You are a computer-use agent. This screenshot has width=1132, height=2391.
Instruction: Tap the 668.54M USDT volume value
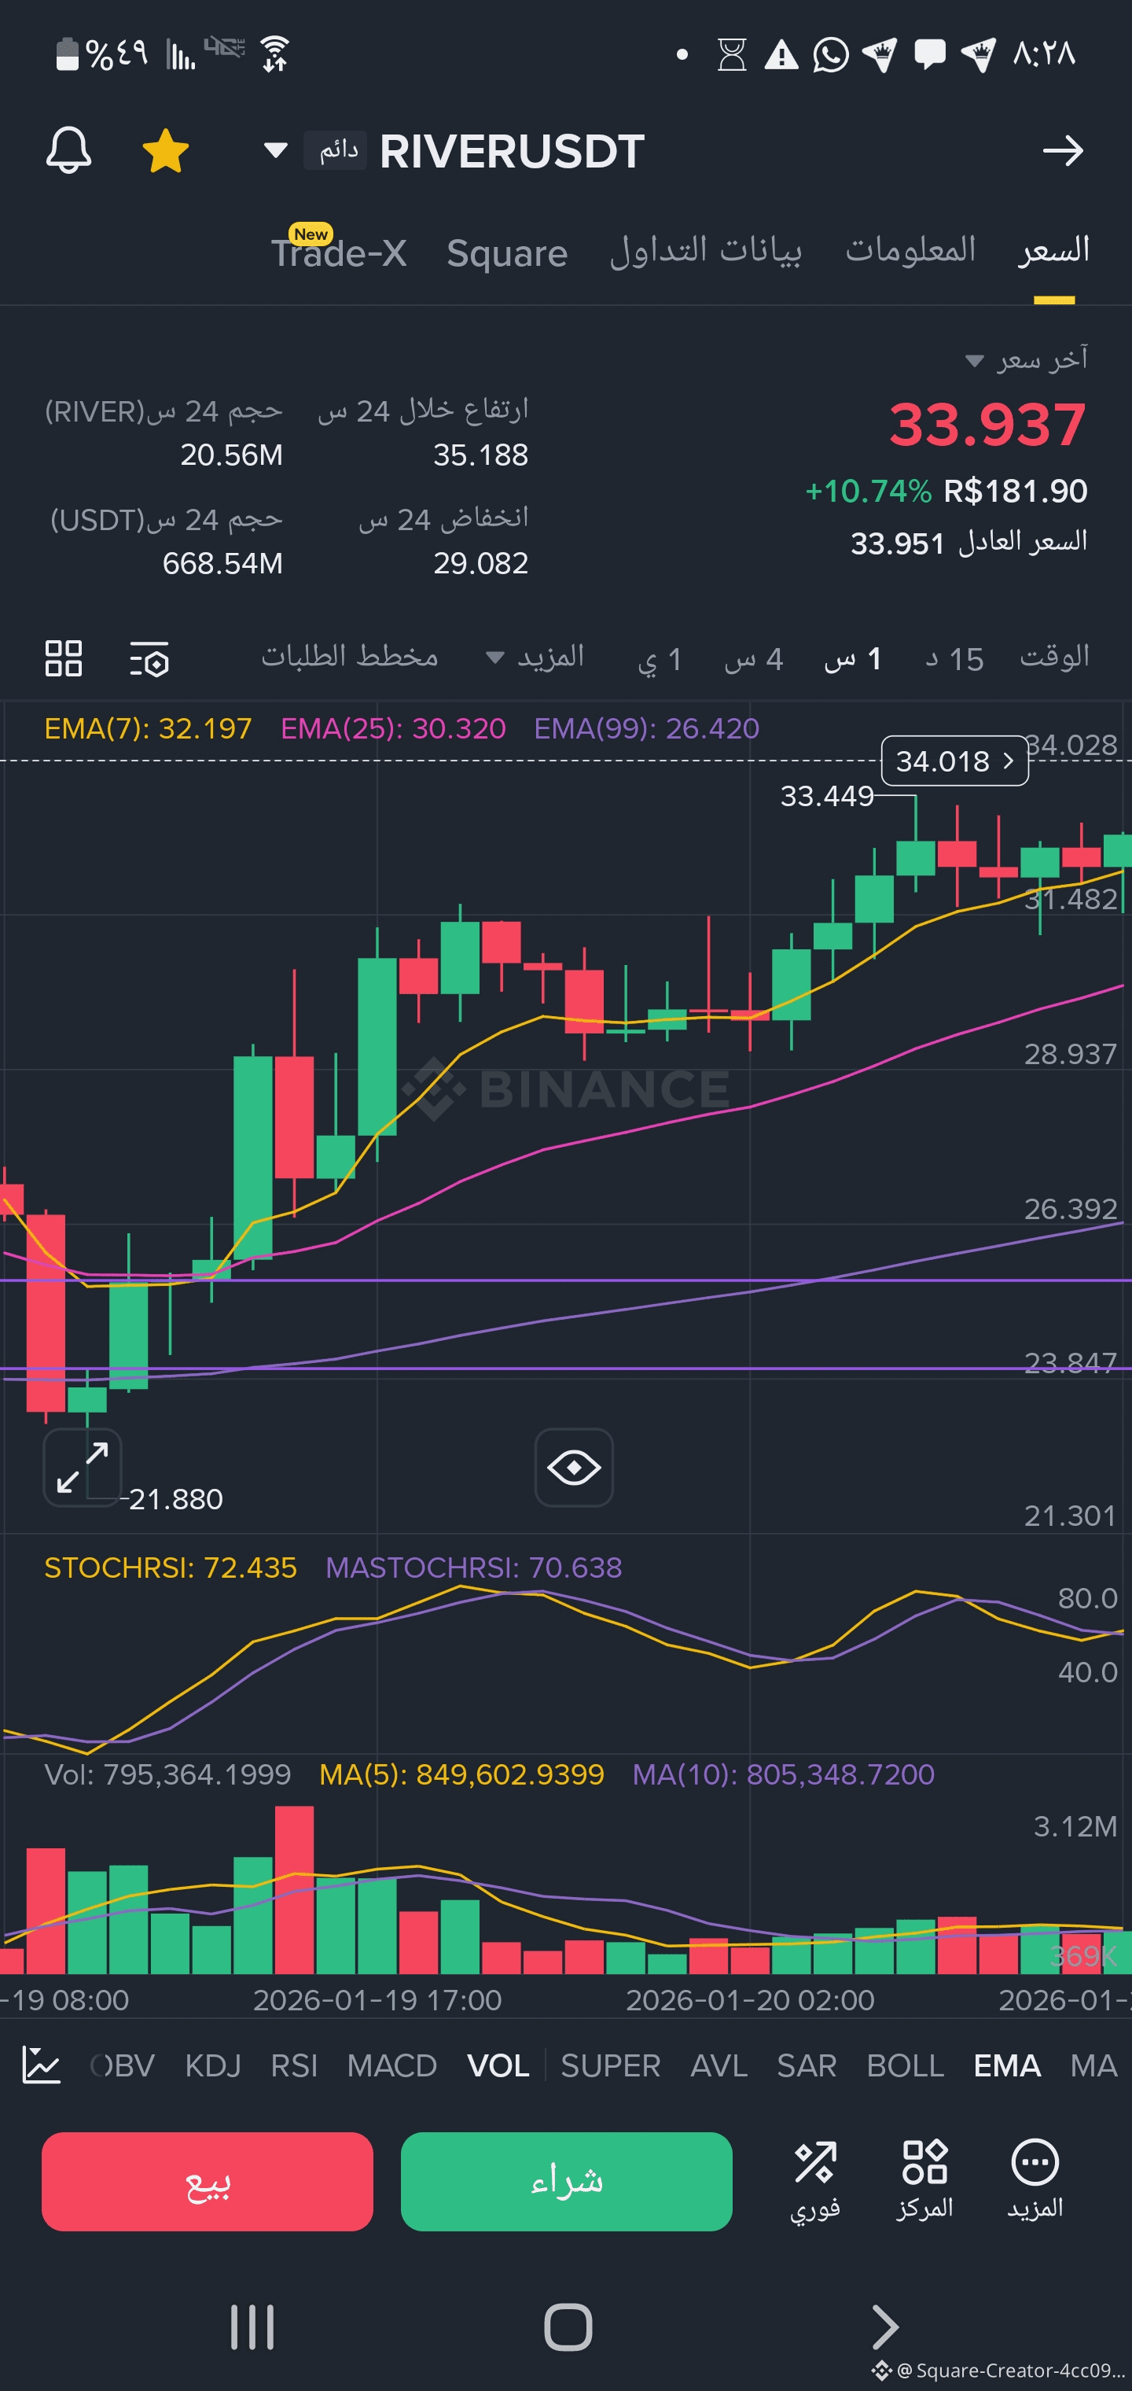[x=222, y=562]
